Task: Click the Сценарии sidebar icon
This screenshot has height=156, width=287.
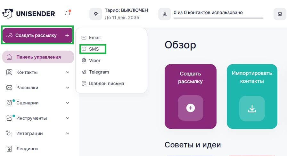Action: point(9,103)
